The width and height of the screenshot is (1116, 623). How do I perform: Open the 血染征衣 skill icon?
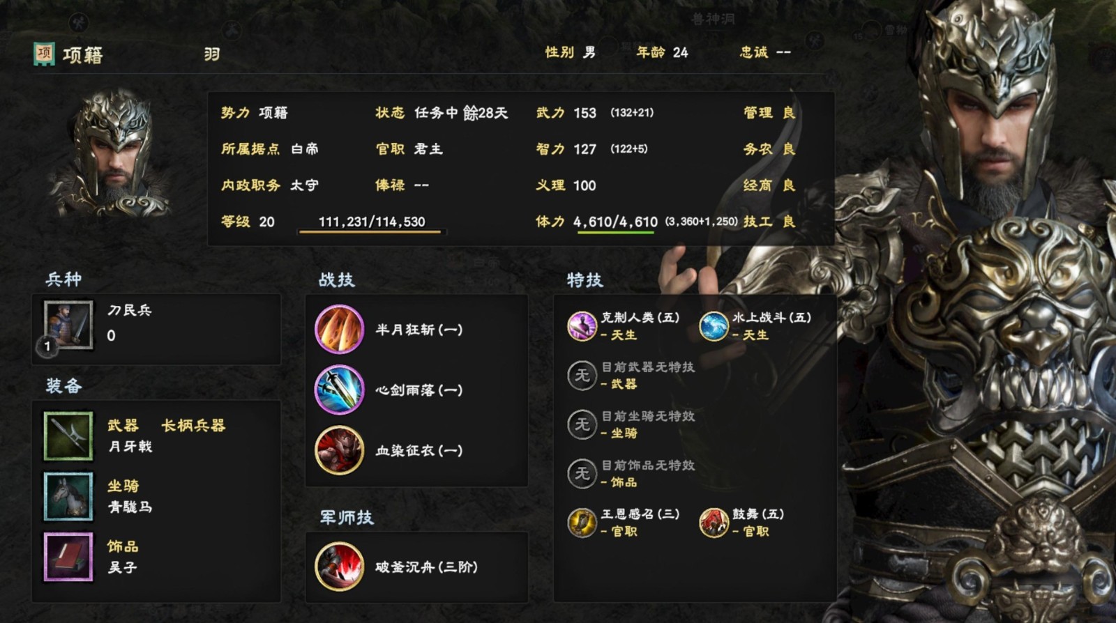340,450
